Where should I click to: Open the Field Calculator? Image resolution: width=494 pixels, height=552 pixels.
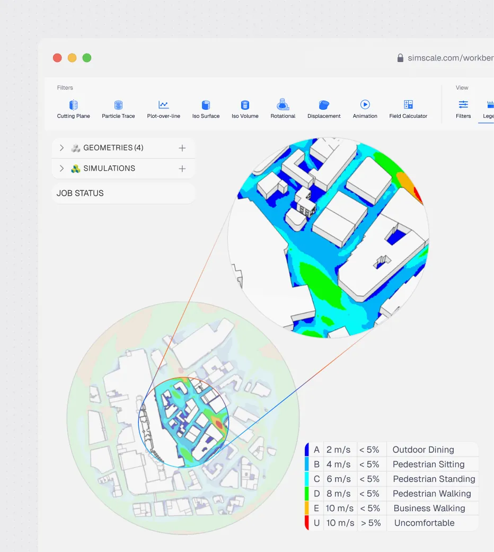(408, 109)
